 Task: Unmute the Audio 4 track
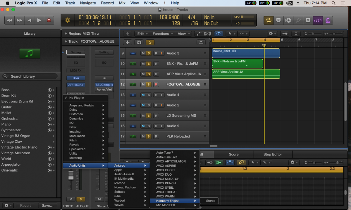pos(143,95)
